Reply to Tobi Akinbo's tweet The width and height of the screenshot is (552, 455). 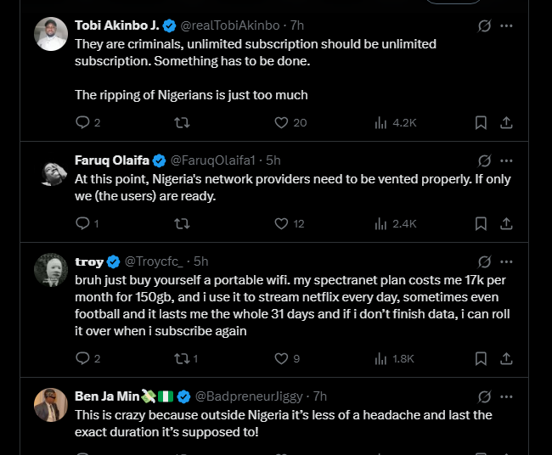82,122
